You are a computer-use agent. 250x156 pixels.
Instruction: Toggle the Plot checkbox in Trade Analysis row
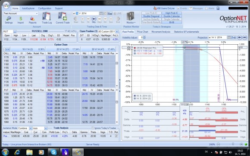pos(116,136)
